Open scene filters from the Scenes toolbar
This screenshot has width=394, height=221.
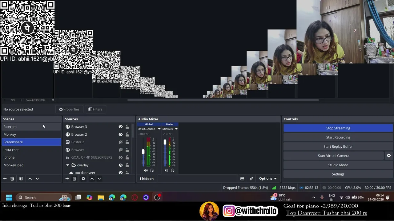(21, 179)
